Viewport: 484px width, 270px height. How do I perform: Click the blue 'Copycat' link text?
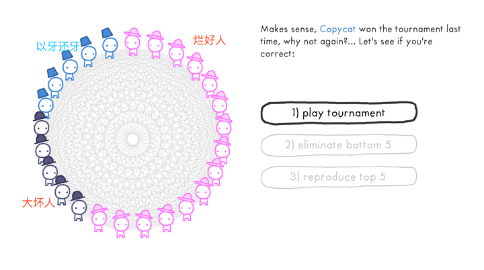click(x=337, y=29)
